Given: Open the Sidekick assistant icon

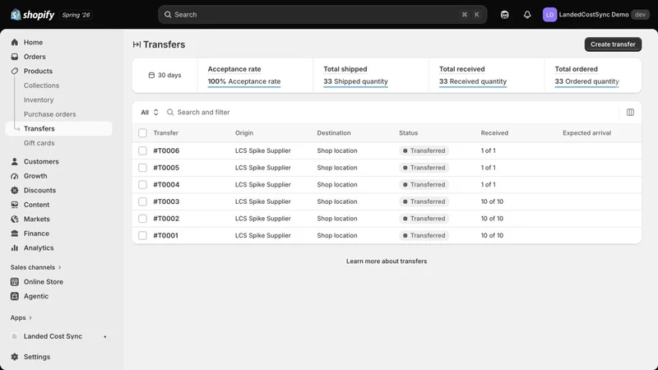Looking at the screenshot, I should 504,15.
